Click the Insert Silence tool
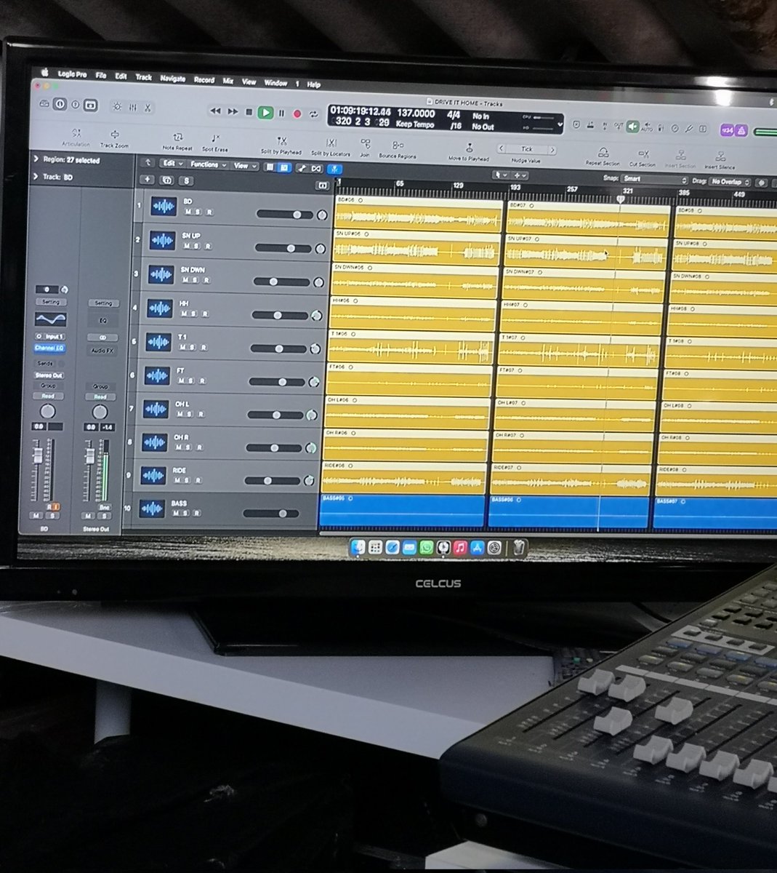The image size is (777, 873). pos(720,160)
